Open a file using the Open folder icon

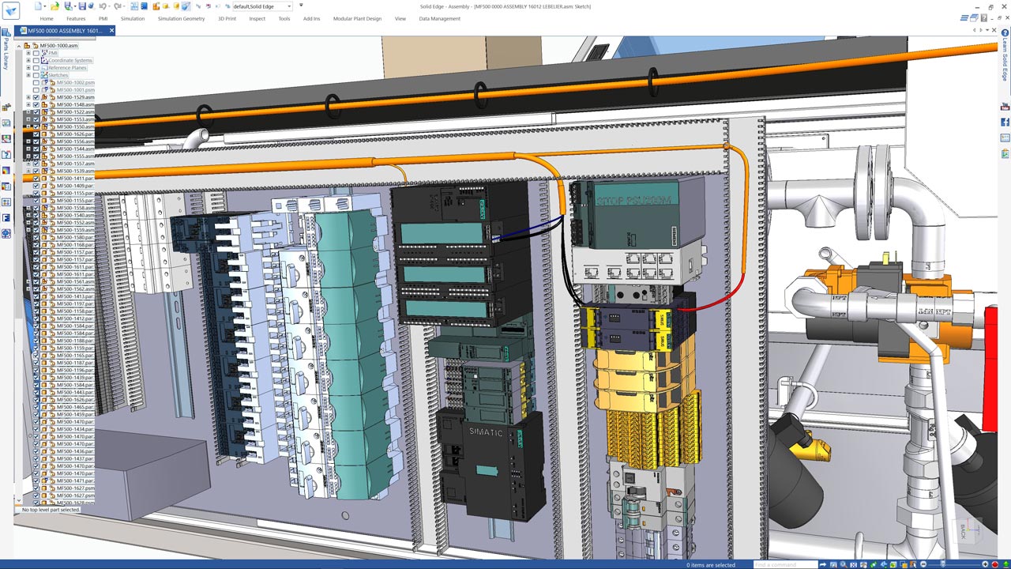55,7
